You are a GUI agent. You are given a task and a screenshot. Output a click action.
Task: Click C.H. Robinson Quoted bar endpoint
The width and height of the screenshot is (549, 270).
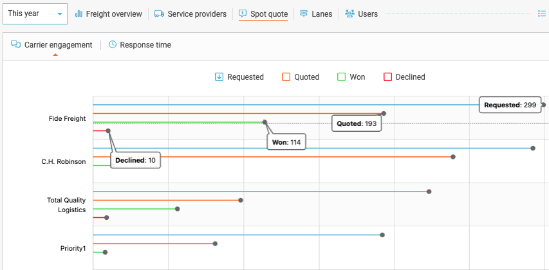(x=453, y=157)
